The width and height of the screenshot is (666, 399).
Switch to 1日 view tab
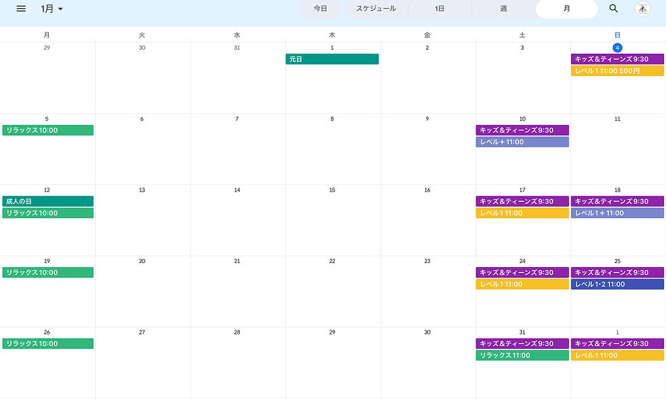click(440, 9)
